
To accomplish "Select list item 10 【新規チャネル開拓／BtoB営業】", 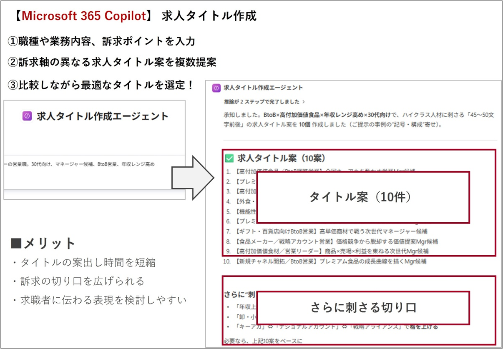I will coord(325,262).
